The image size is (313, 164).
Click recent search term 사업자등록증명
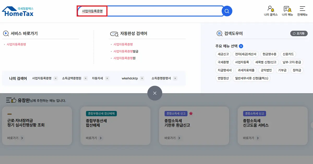[x=42, y=78]
